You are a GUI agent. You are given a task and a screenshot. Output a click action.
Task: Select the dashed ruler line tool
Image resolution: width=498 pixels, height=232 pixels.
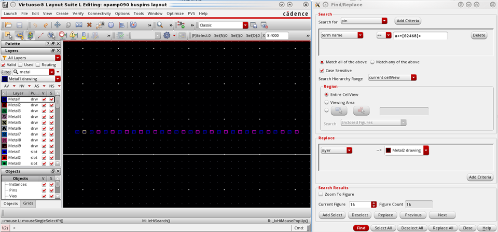40,35
